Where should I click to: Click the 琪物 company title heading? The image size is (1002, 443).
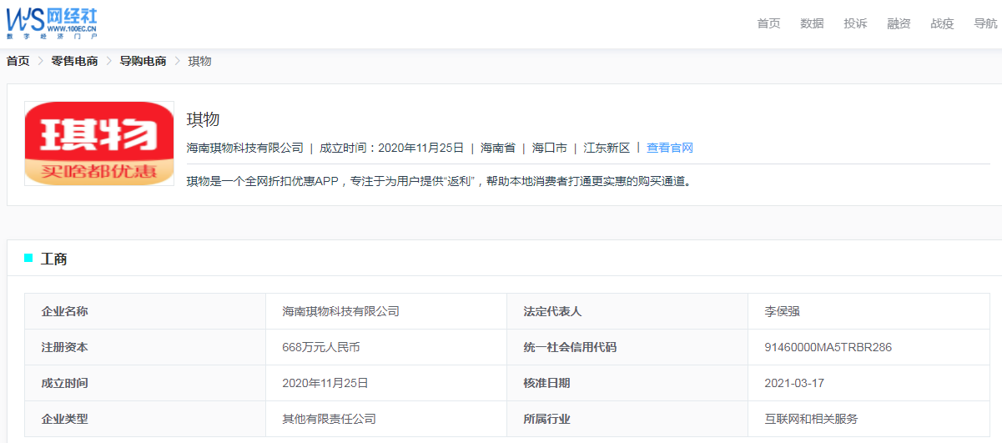click(203, 119)
